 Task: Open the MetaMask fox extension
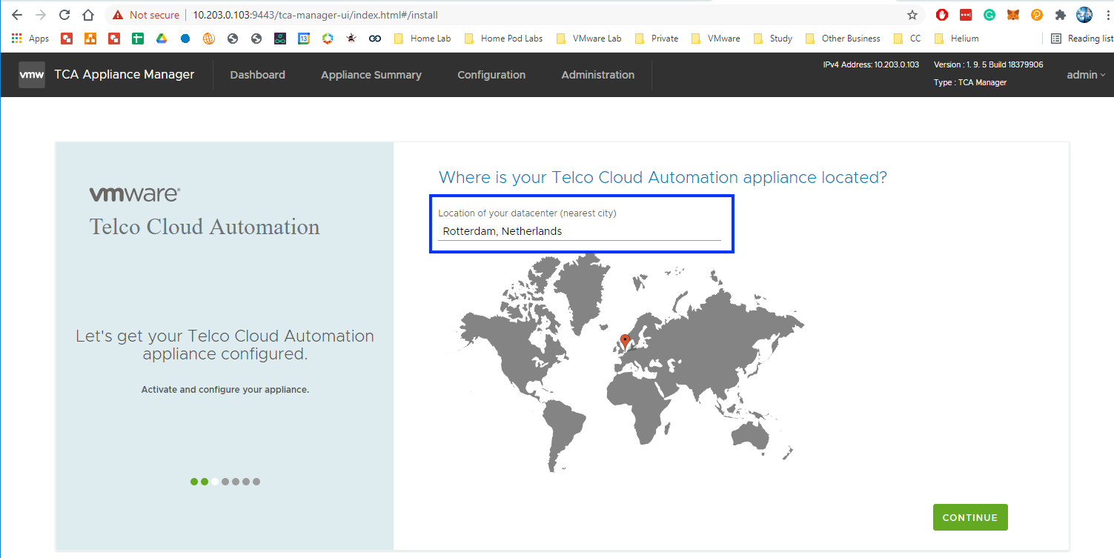click(1012, 15)
